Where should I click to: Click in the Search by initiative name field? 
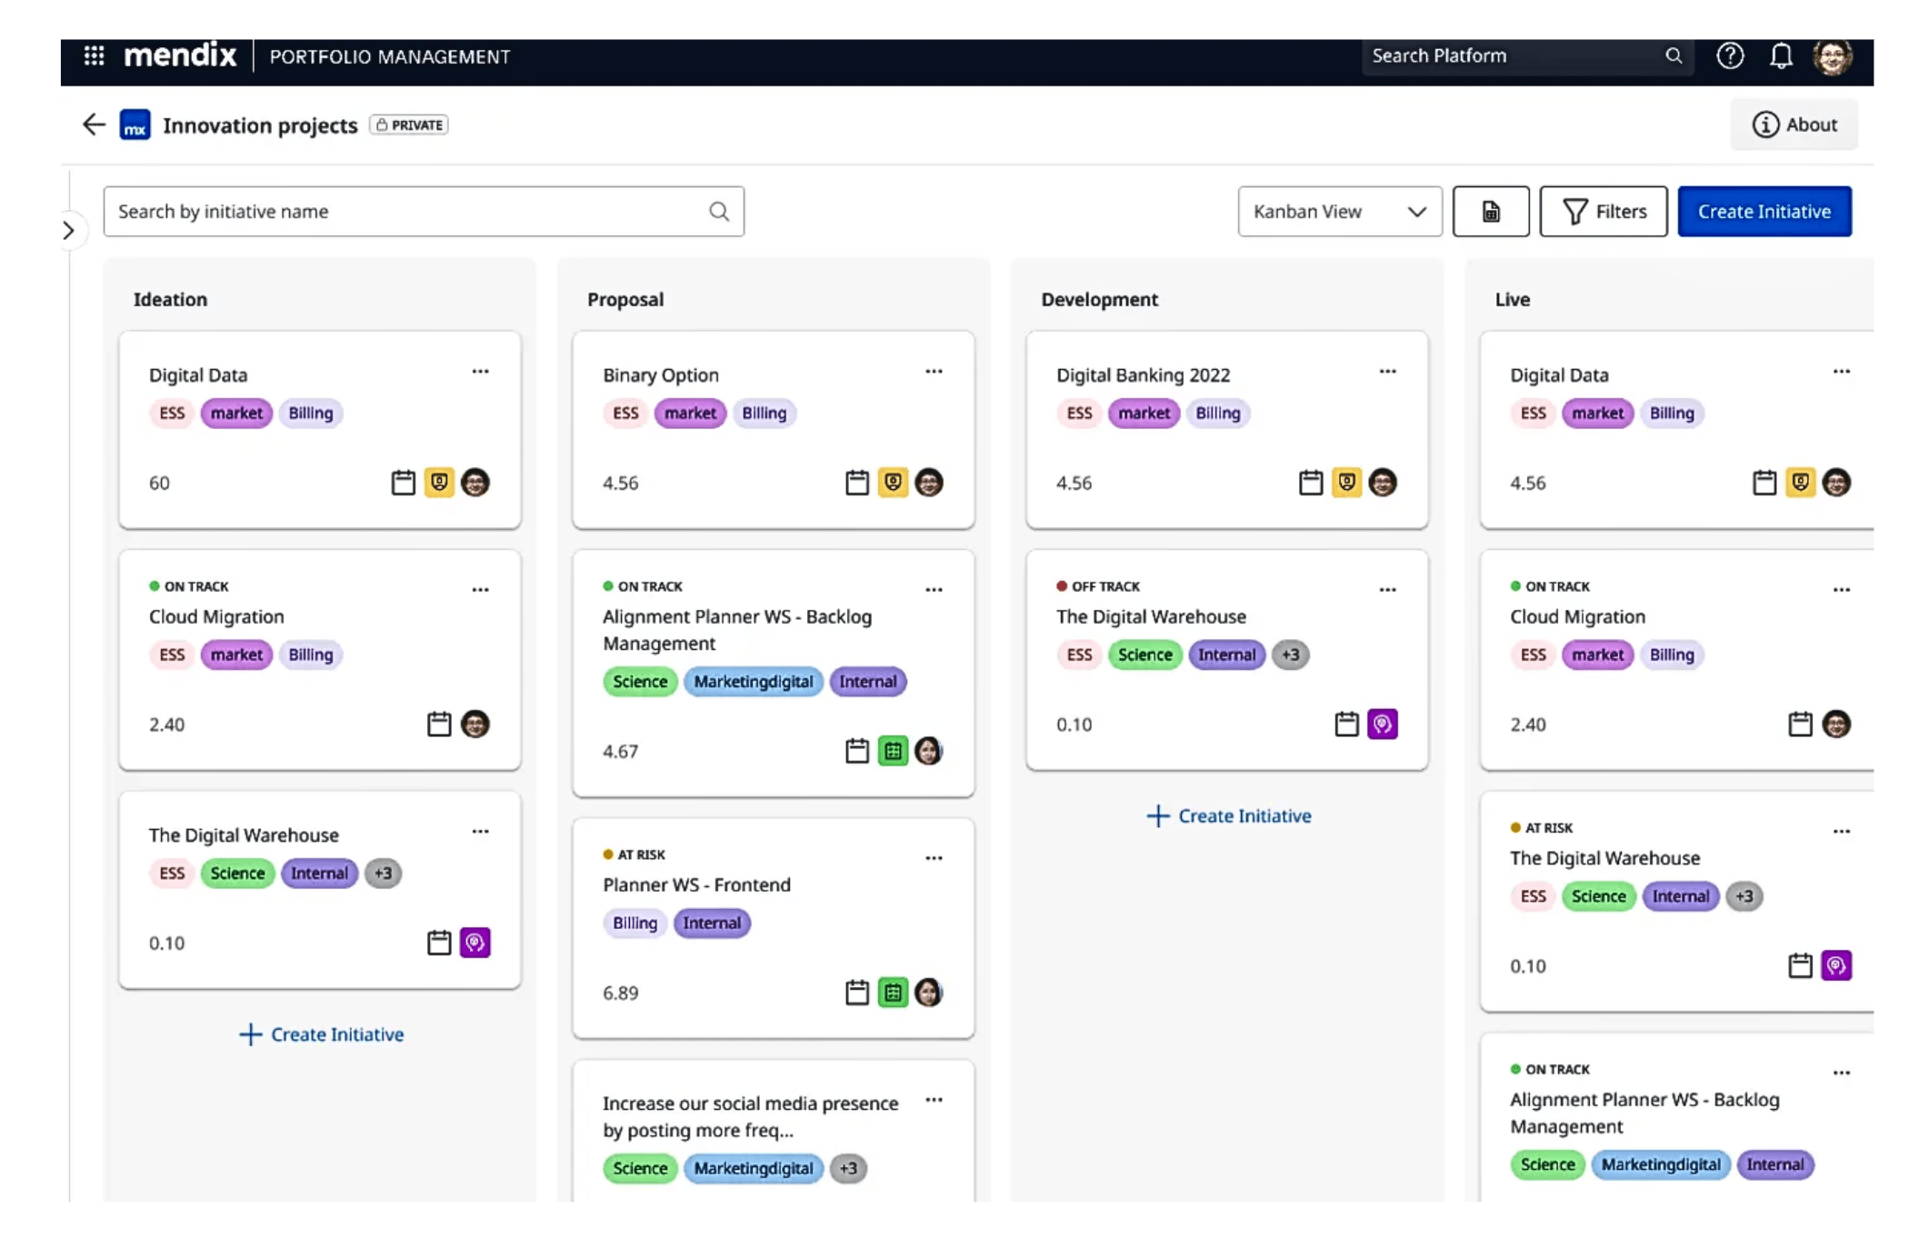tap(424, 212)
